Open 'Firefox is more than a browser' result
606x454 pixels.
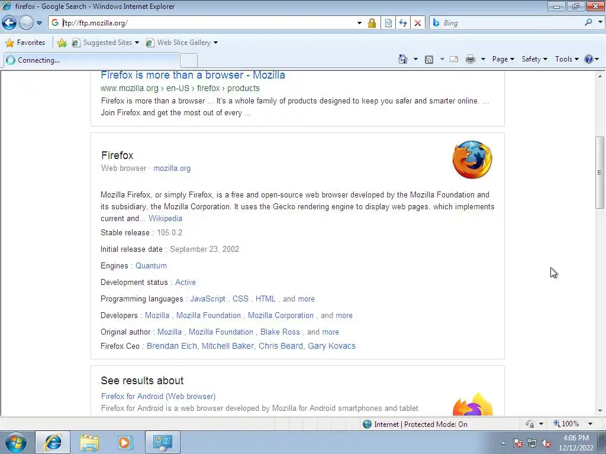tap(193, 75)
